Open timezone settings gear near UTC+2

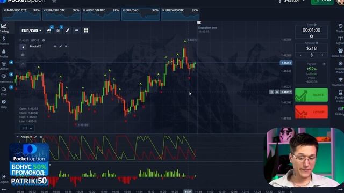pos(44,40)
